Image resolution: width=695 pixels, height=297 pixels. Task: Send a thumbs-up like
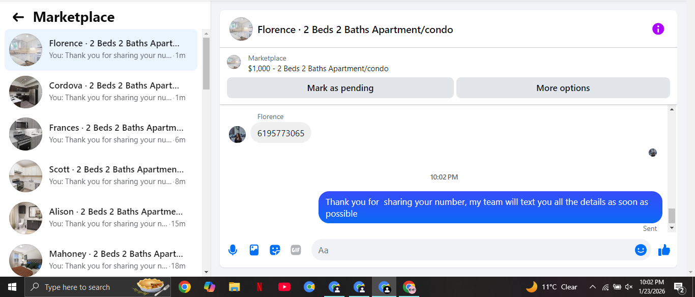pos(664,250)
